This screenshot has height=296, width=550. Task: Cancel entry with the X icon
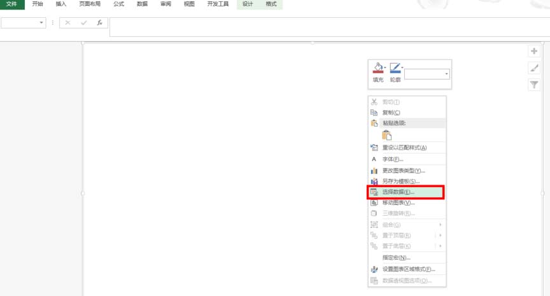coord(67,23)
